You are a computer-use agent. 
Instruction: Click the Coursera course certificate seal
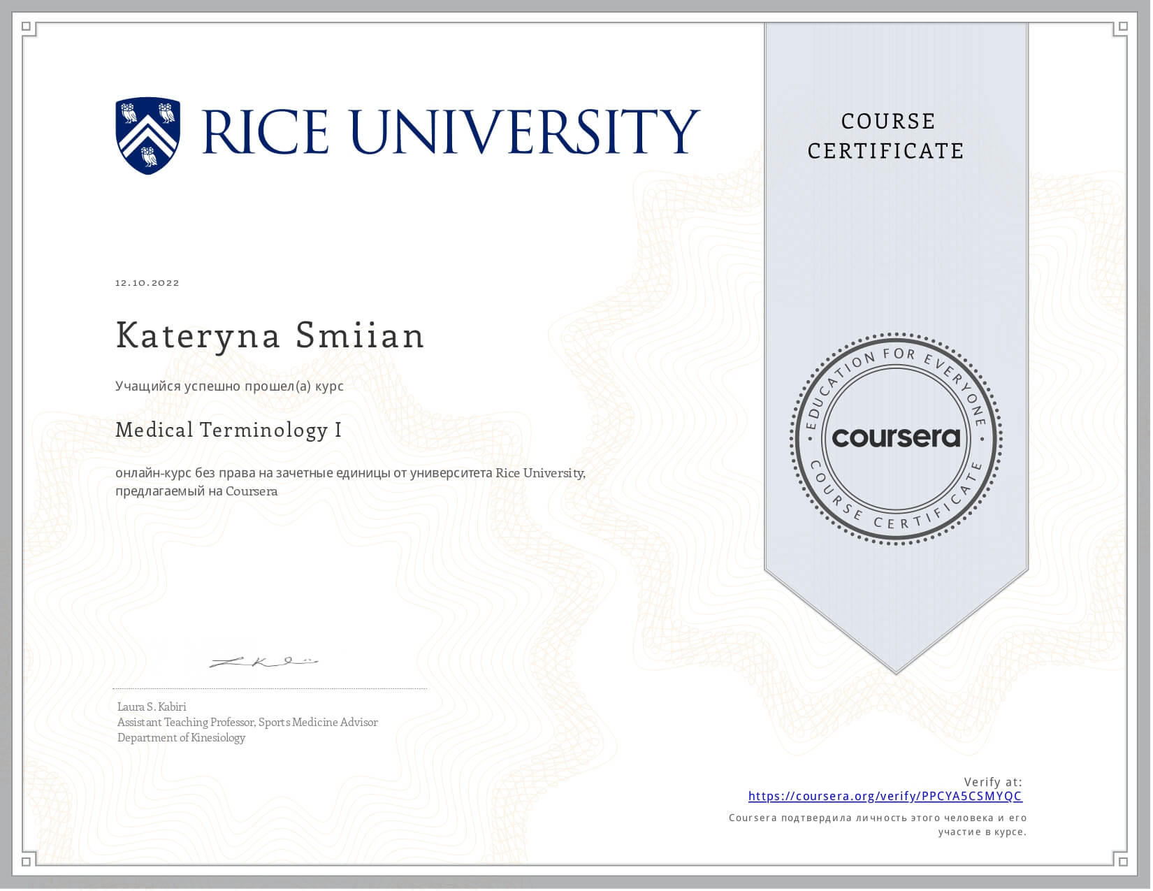coord(896,439)
